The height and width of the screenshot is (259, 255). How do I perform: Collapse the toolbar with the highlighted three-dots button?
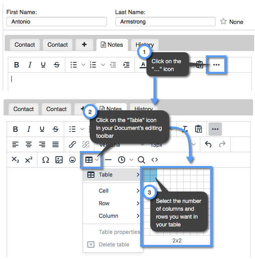tap(215, 129)
